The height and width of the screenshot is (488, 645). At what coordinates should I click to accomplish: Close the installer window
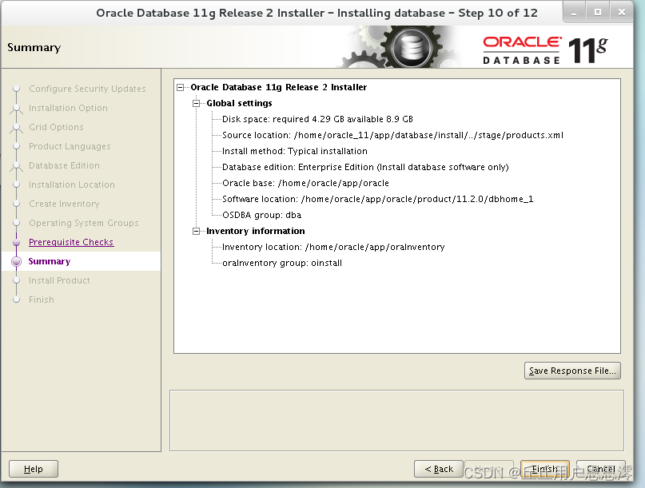pyautogui.click(x=622, y=12)
